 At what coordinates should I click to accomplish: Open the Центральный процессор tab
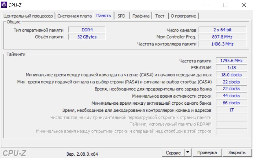click(x=28, y=16)
